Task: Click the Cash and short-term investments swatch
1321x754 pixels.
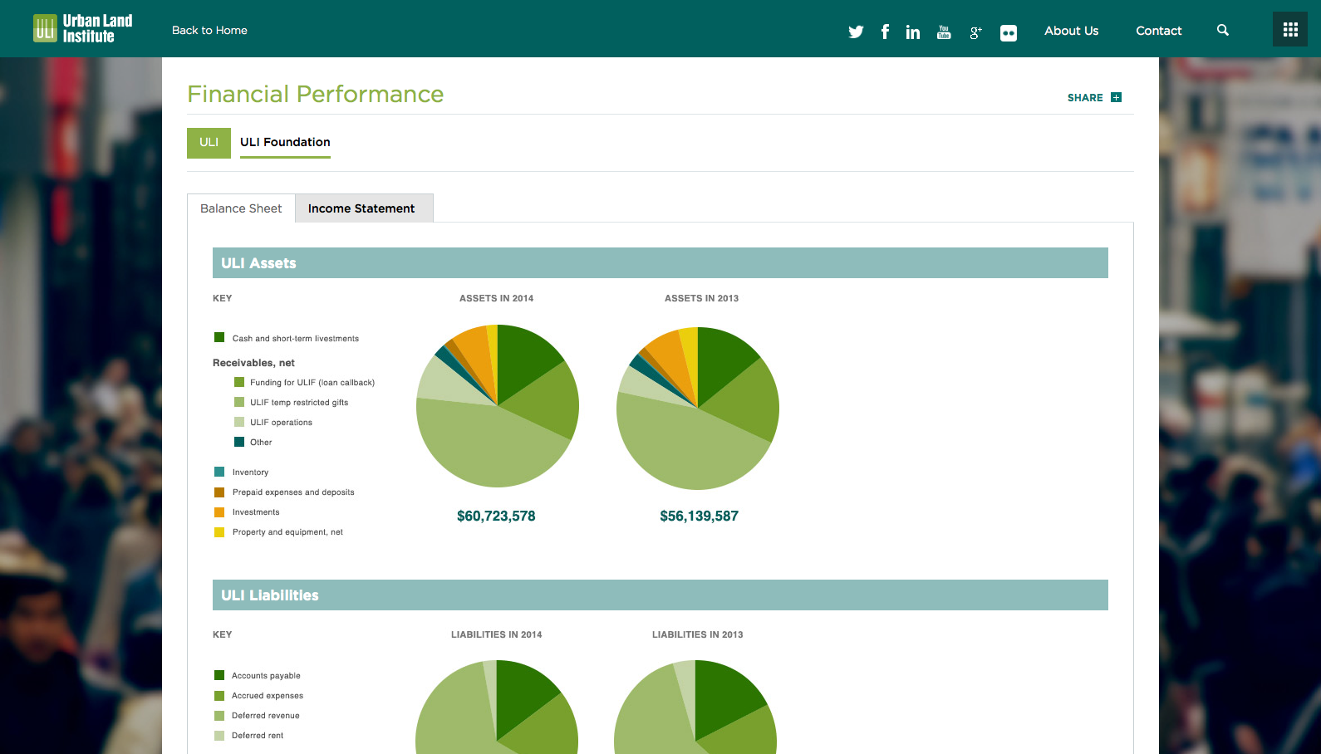Action: pyautogui.click(x=219, y=337)
